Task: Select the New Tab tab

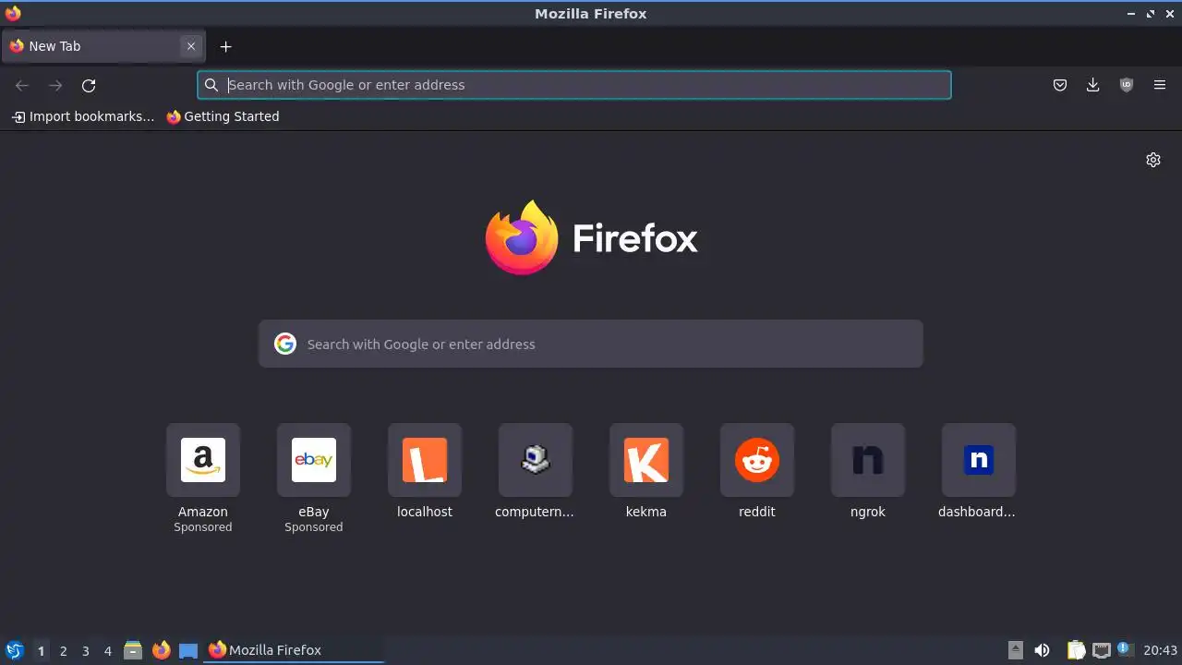Action: coord(102,46)
